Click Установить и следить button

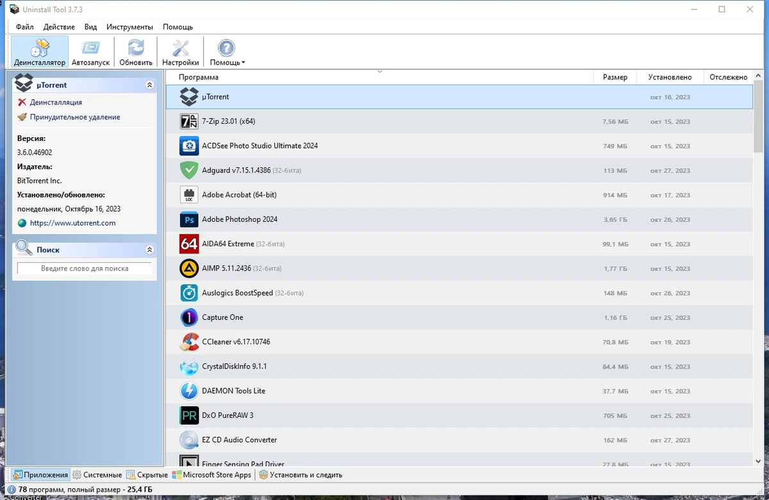[301, 475]
